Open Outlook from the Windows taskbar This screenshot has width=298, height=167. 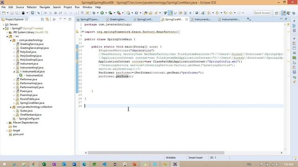click(64, 164)
